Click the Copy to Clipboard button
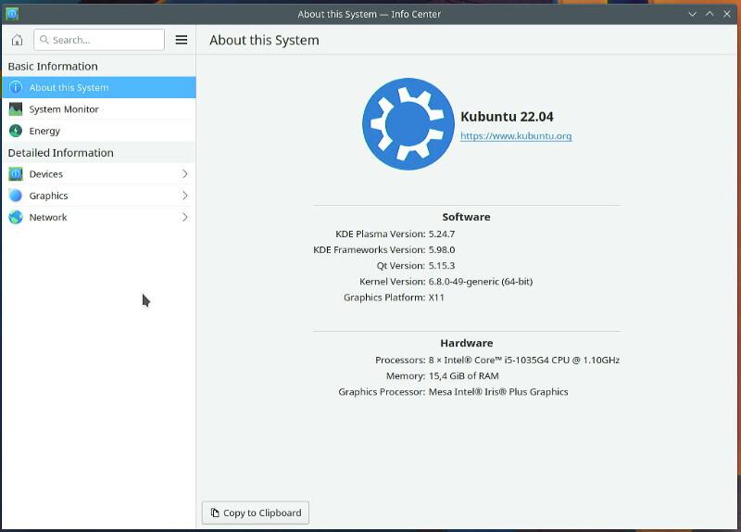The height and width of the screenshot is (532, 741). point(256,513)
